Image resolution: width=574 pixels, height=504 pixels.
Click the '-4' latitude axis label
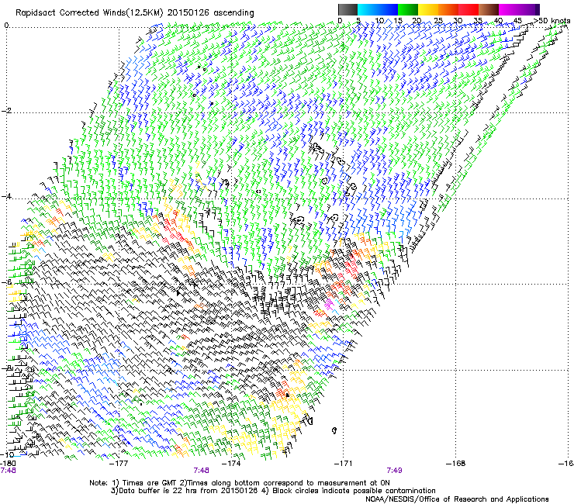[x=7, y=196]
